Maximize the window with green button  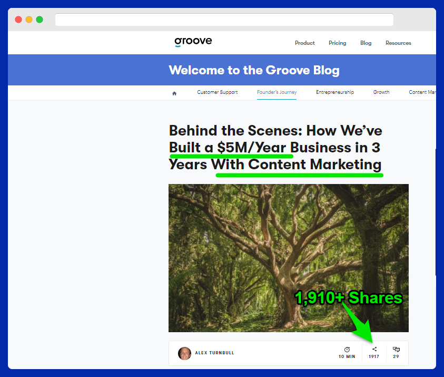(x=40, y=20)
